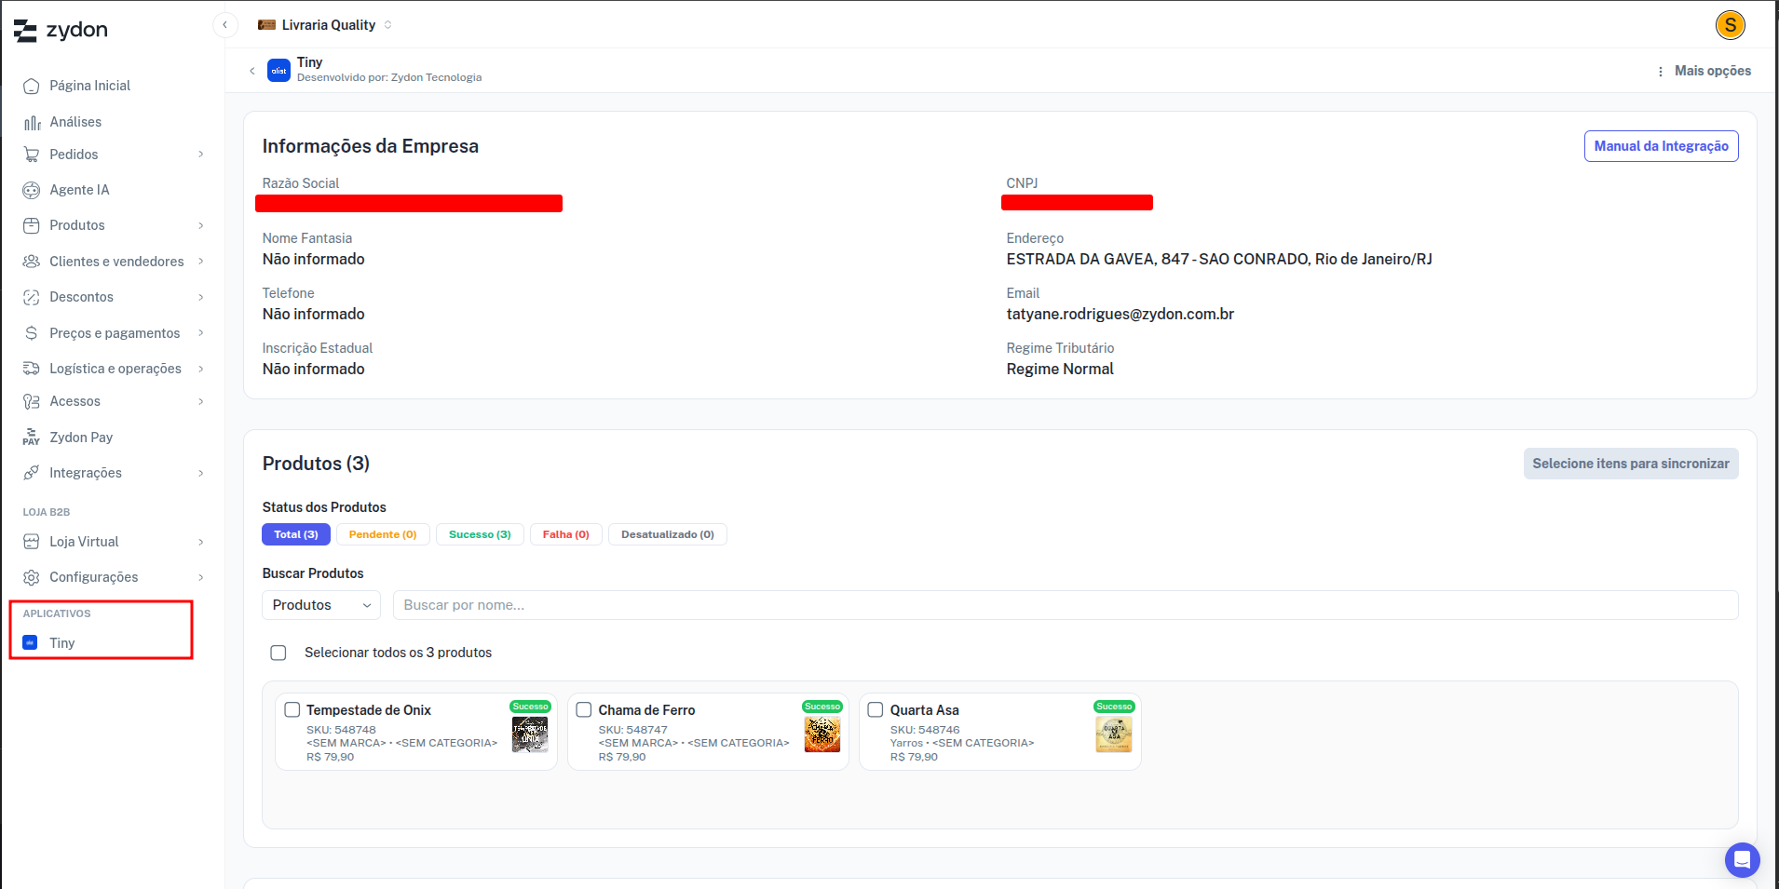
Task: Expand the Acessos submenu chevron
Action: [201, 401]
